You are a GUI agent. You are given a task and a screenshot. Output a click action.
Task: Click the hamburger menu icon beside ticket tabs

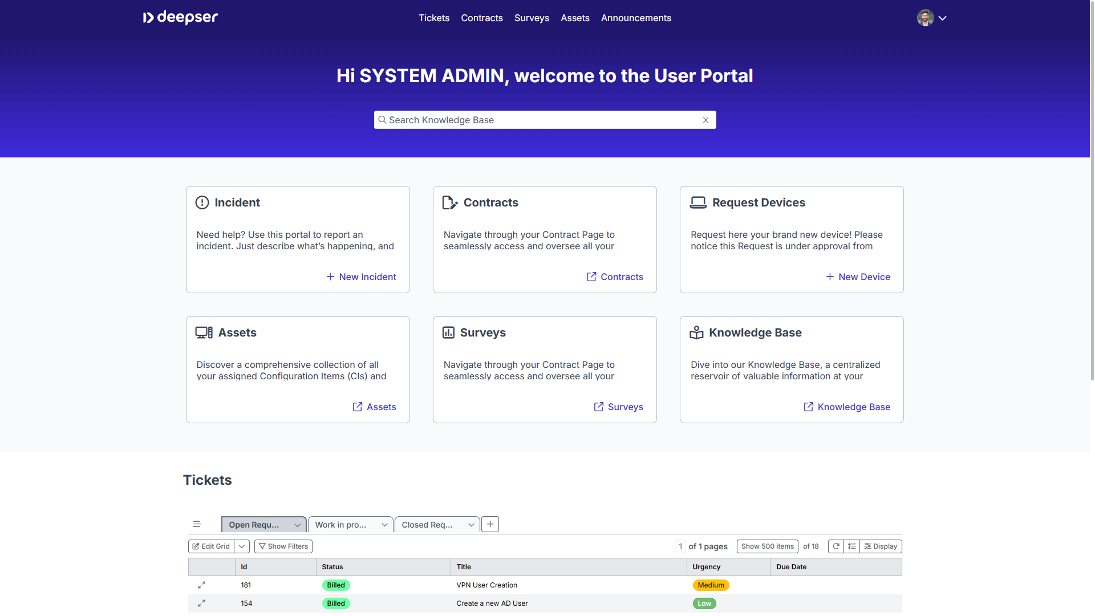pos(197,524)
